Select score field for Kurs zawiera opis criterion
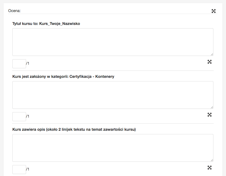The image size is (226, 176). (x=19, y=169)
